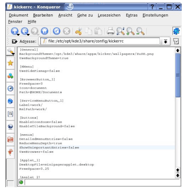
Task: Click the green status indicator at bottom
Action: pyautogui.click(x=21, y=182)
